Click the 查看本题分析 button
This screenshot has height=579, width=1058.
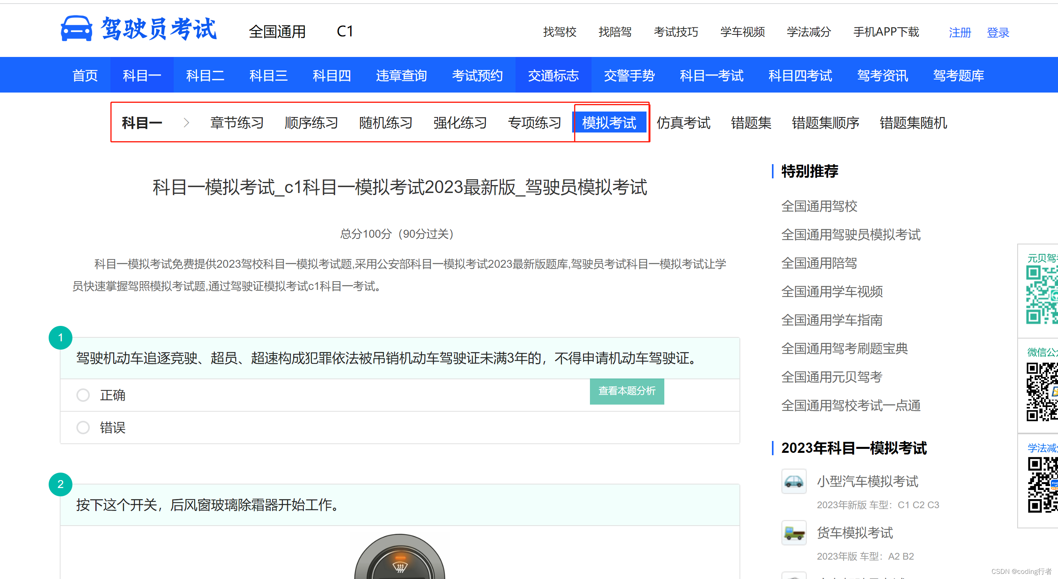tap(626, 391)
